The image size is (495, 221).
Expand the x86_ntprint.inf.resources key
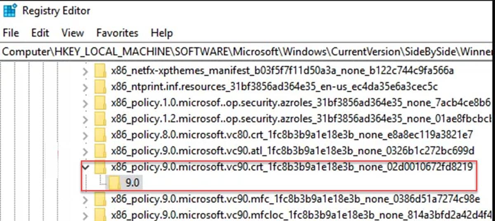coord(85,87)
